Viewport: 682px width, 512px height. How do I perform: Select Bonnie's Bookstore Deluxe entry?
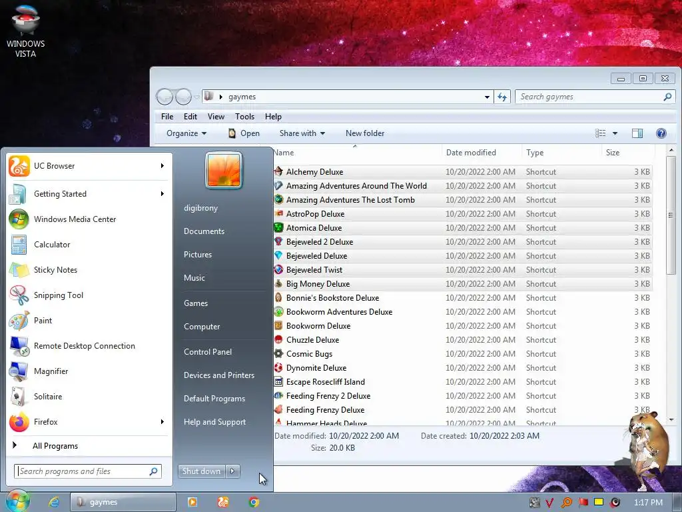[x=462, y=298]
